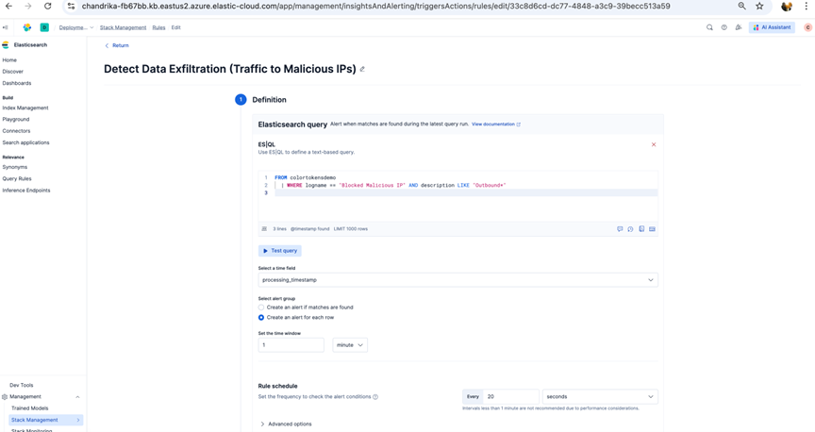This screenshot has width=815, height=432.
Task: Open Playground in sidebar
Action: coord(16,120)
